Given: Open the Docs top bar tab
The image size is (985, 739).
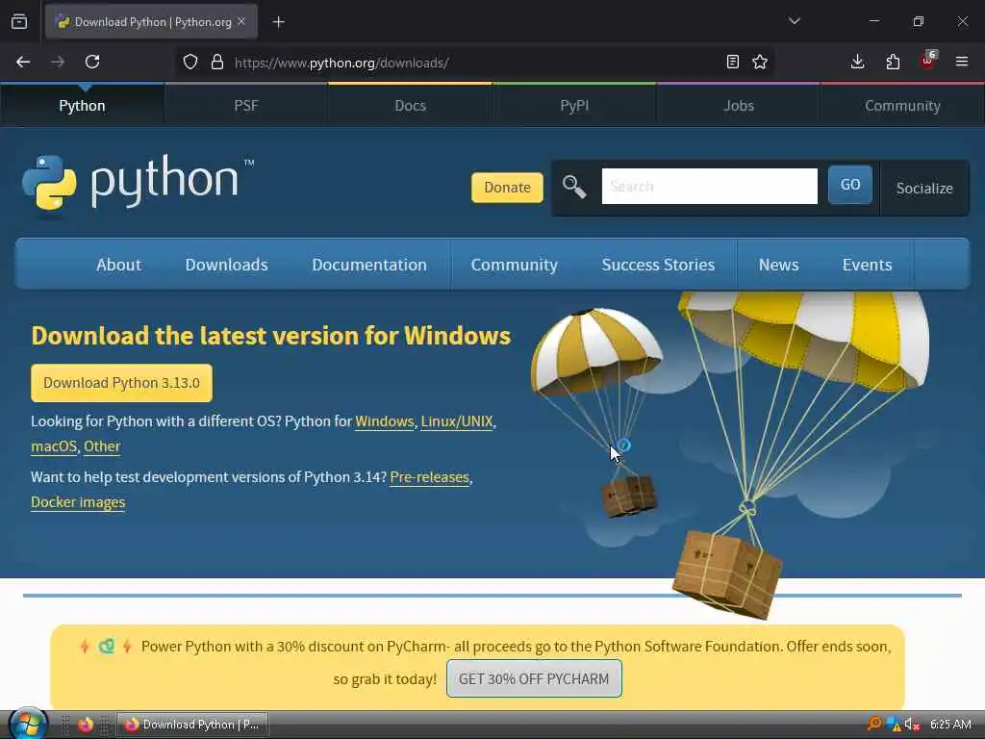Looking at the screenshot, I should tap(410, 106).
